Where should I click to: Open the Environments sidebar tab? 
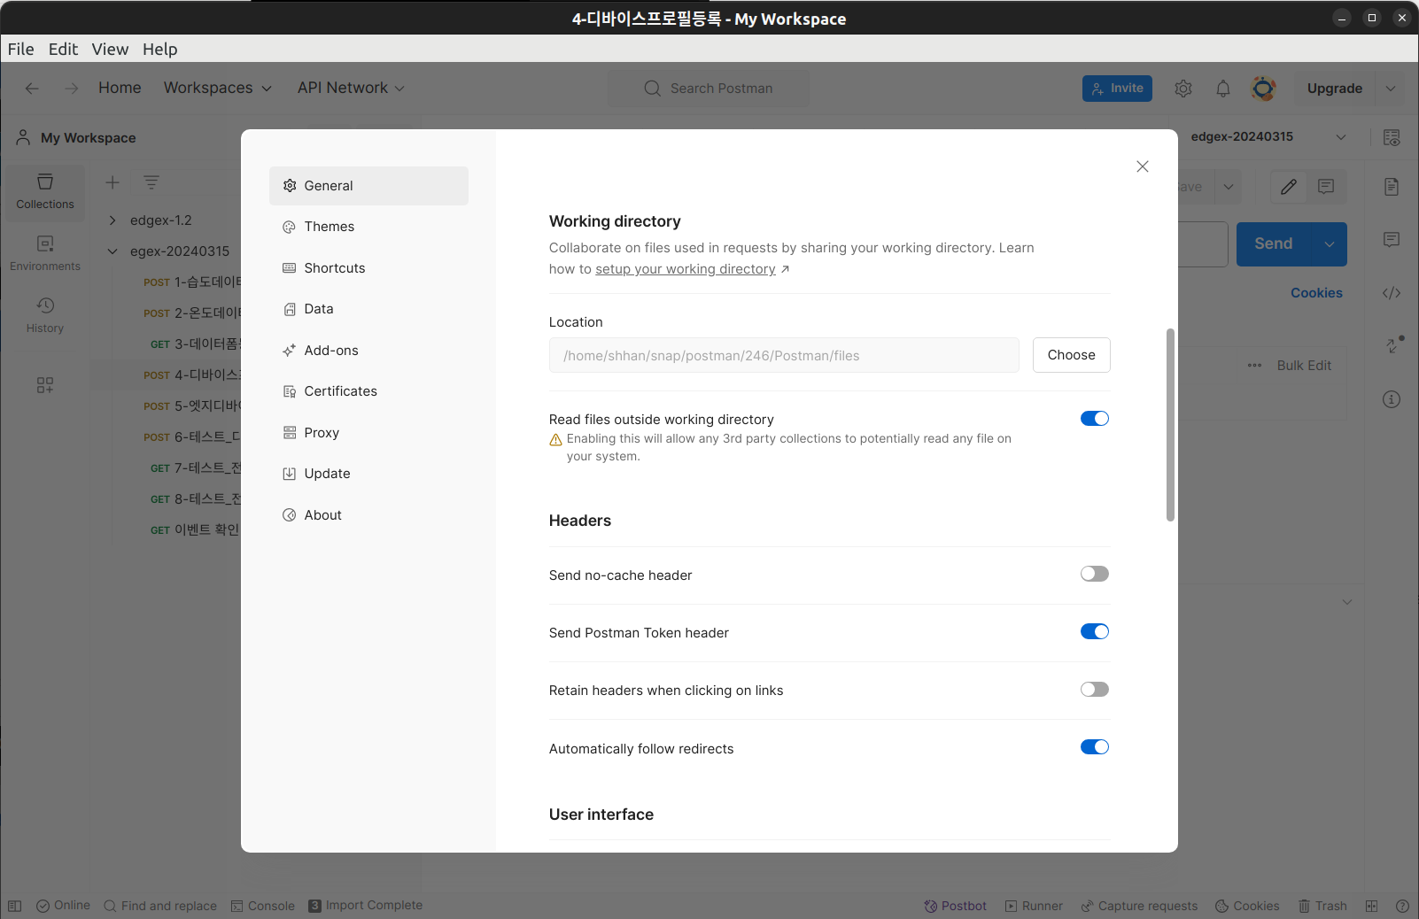click(x=45, y=253)
